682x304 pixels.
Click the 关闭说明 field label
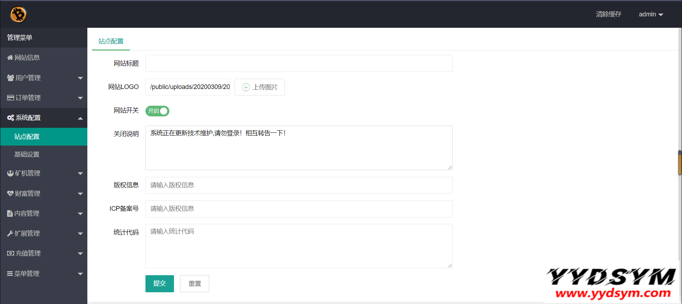coord(126,134)
